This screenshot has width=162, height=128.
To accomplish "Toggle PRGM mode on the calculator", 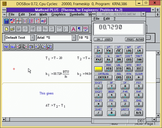I will [x=130, y=39].
